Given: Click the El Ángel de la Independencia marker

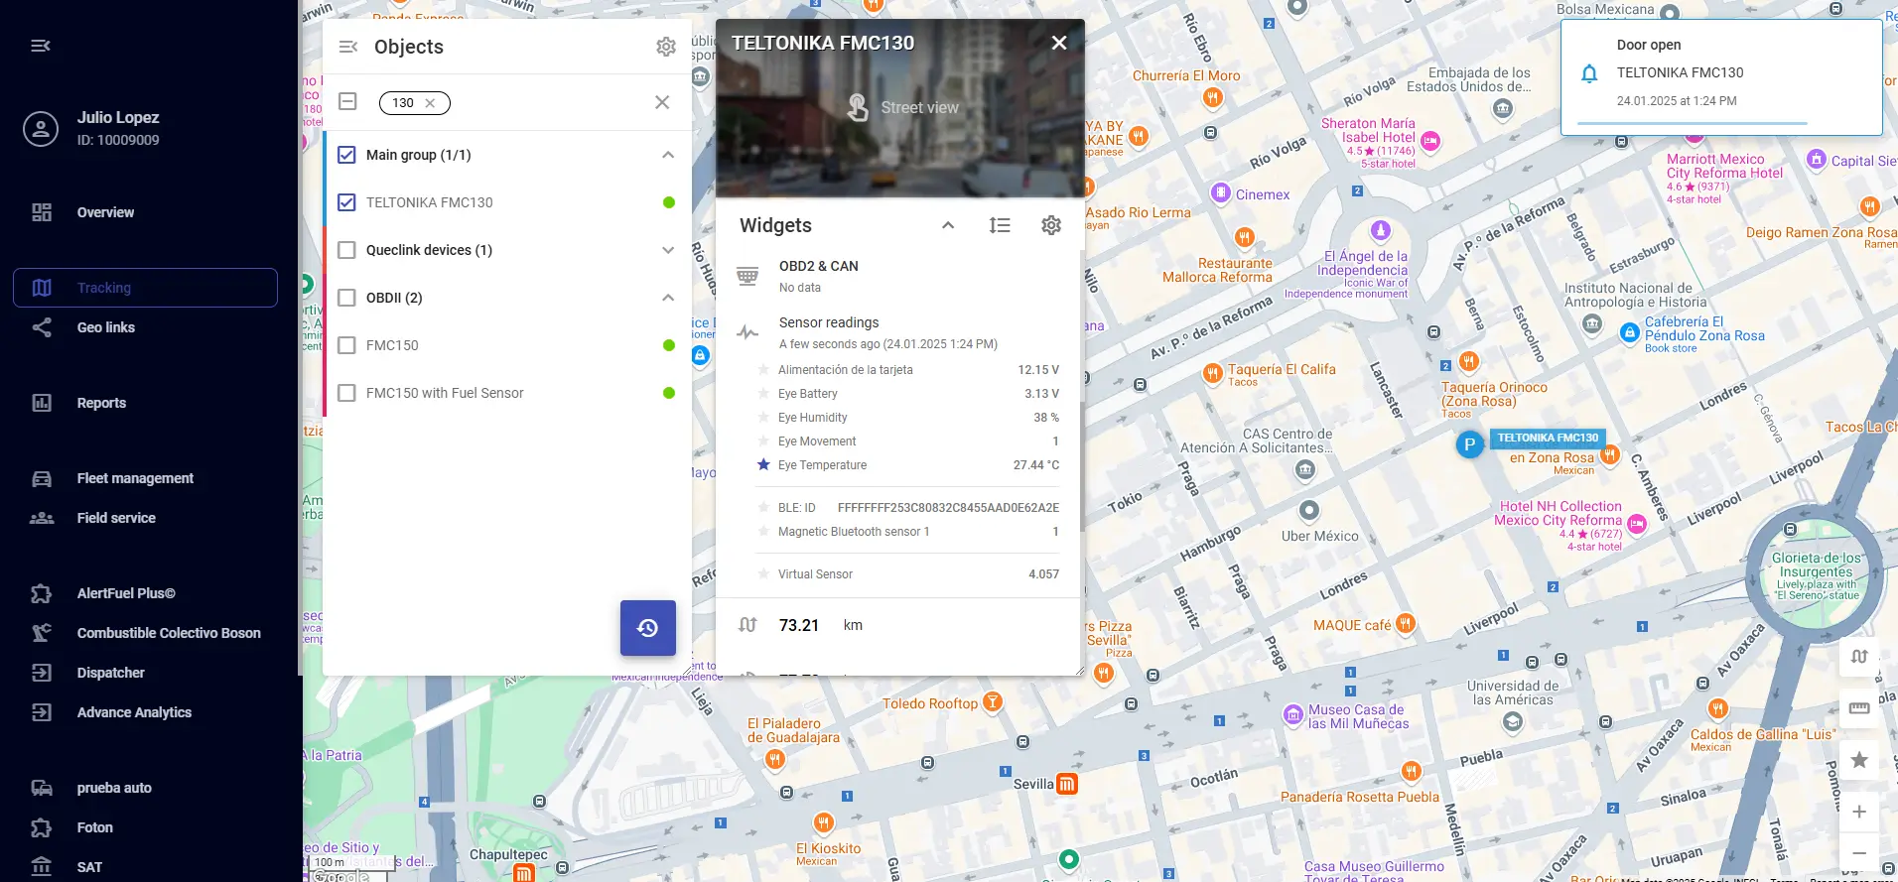Looking at the screenshot, I should [x=1380, y=230].
